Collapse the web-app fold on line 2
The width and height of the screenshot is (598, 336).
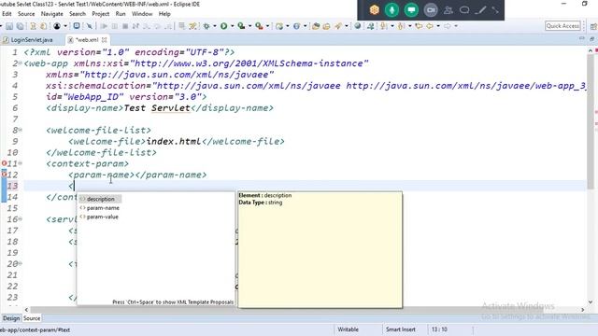click(21, 63)
